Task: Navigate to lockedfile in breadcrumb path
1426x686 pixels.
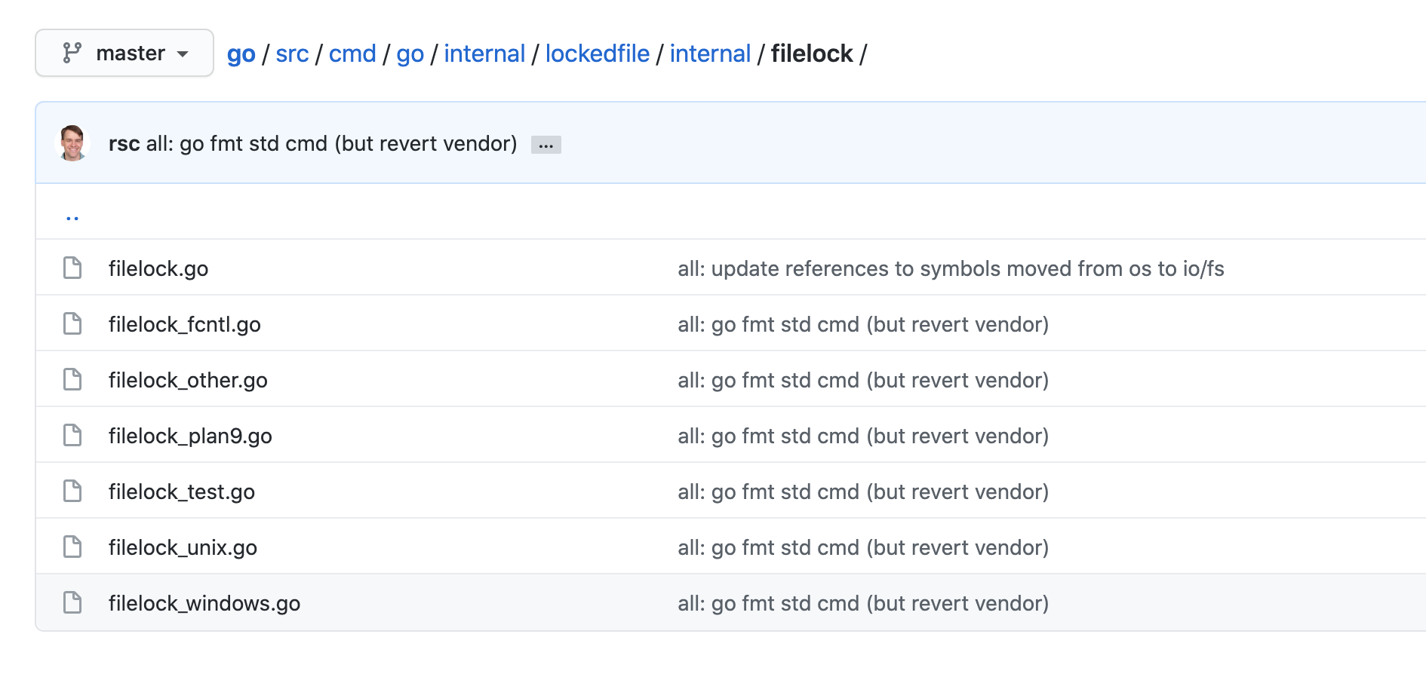Action: click(x=597, y=54)
